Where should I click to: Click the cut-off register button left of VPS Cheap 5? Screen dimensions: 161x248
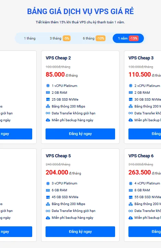(x=16, y=232)
